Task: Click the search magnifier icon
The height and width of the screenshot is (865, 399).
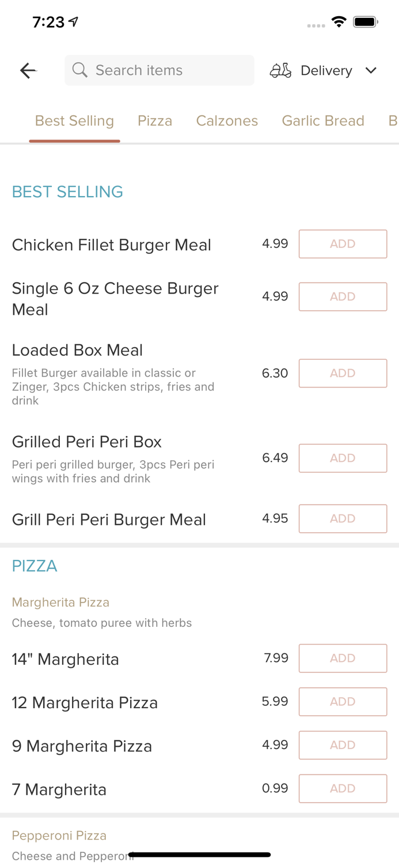Action: point(80,70)
